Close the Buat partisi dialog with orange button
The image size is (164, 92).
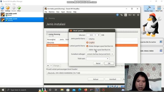point(71,31)
